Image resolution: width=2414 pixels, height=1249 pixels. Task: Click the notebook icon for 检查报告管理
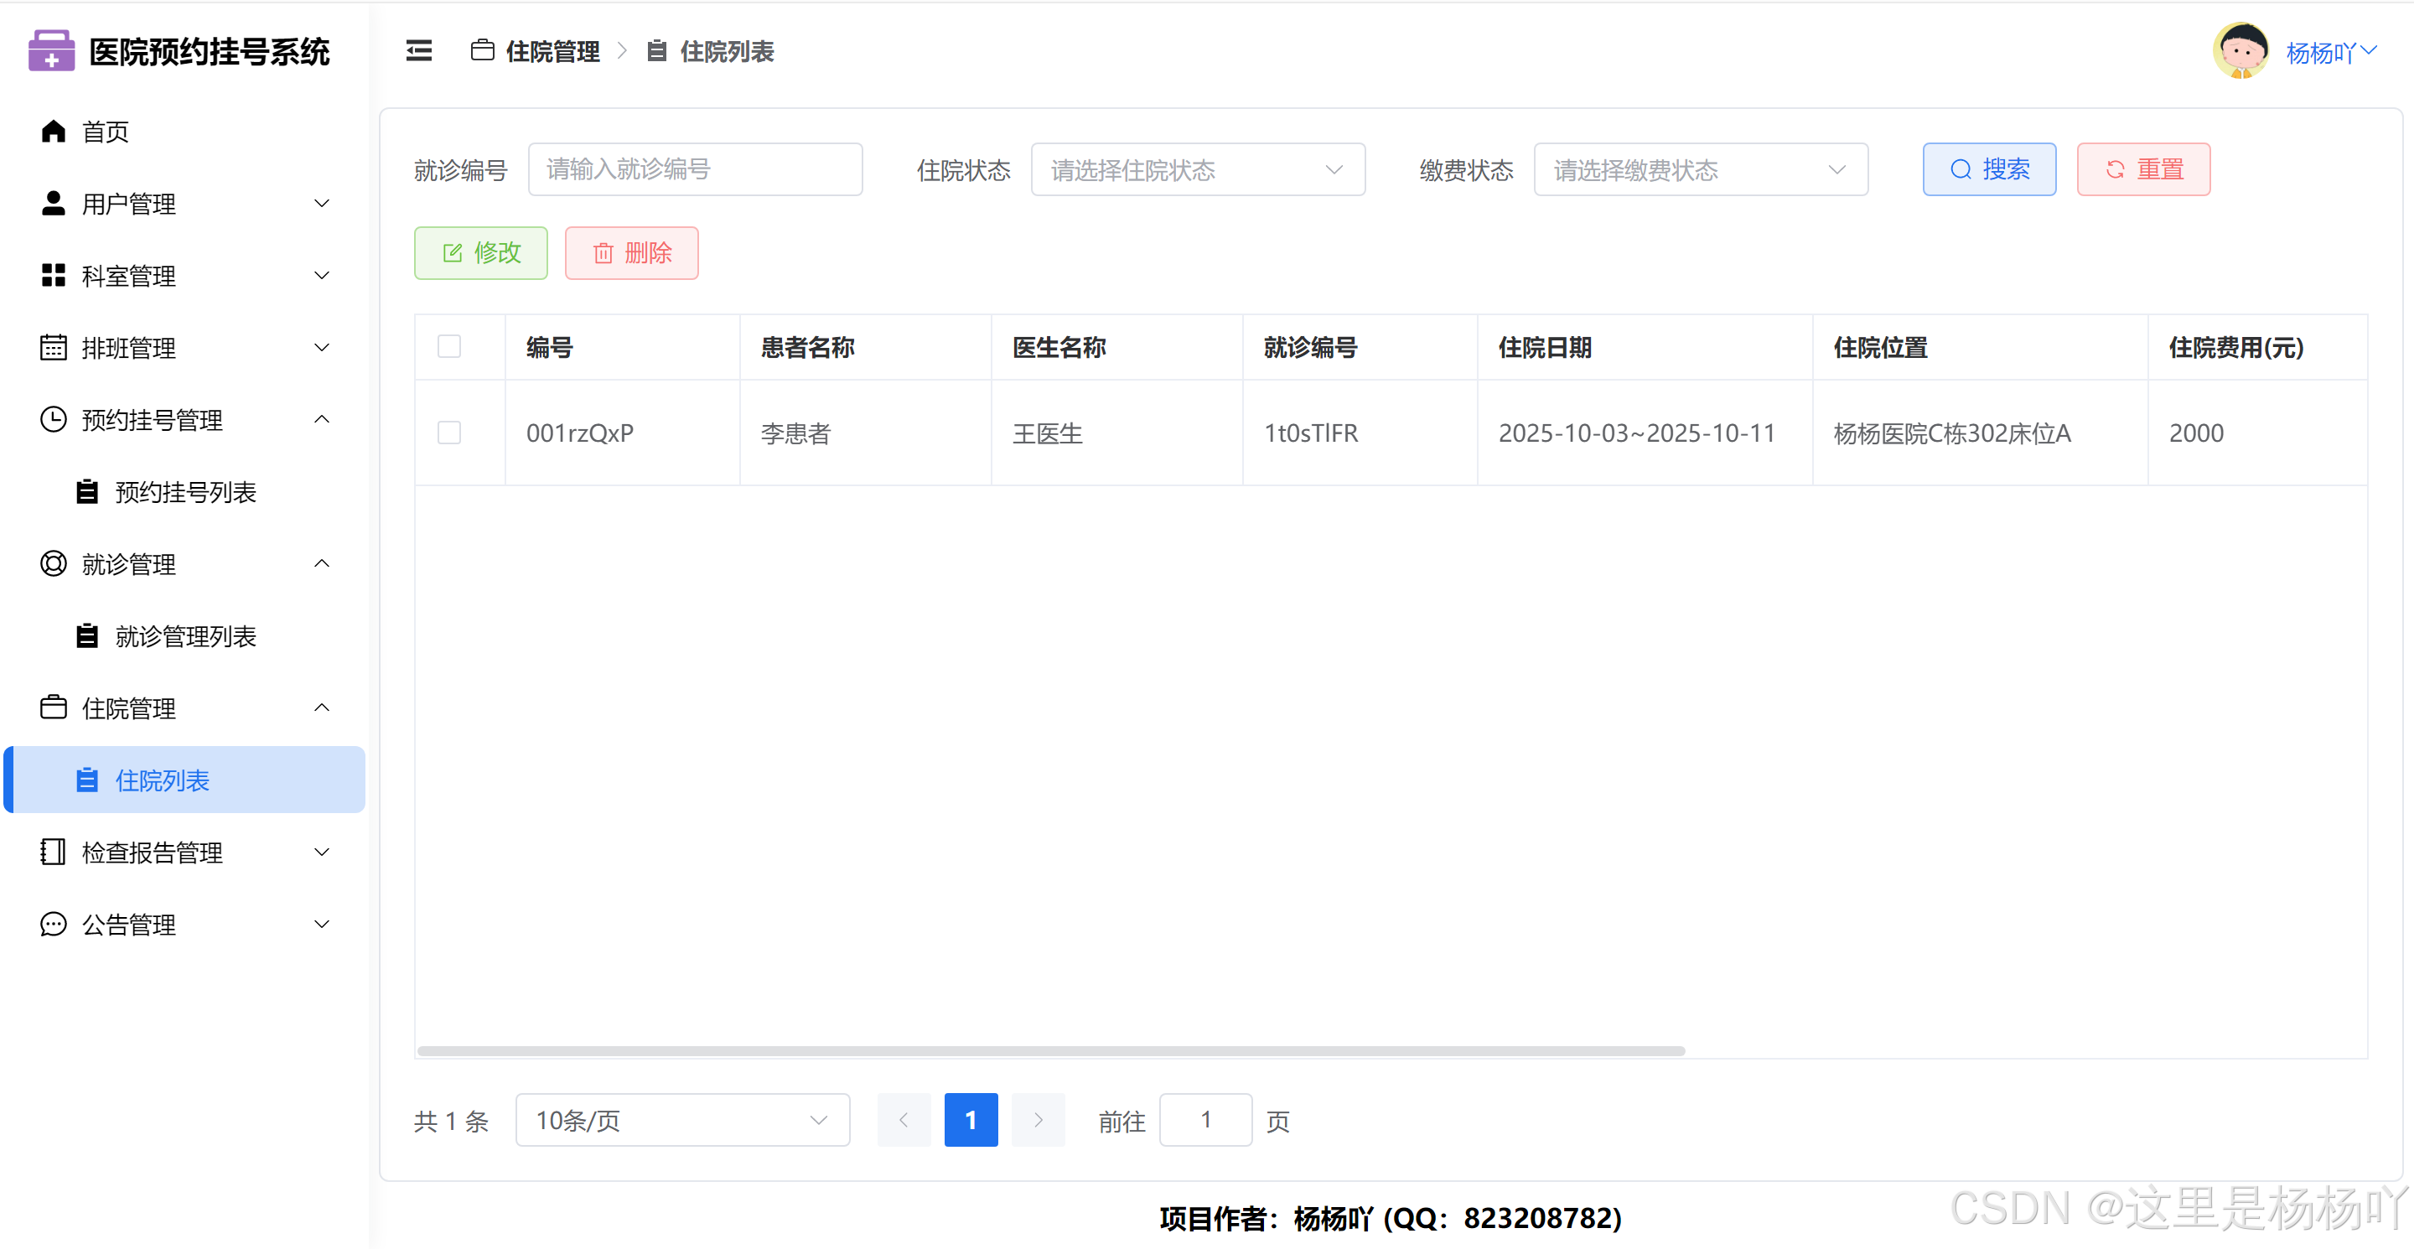[x=54, y=852]
